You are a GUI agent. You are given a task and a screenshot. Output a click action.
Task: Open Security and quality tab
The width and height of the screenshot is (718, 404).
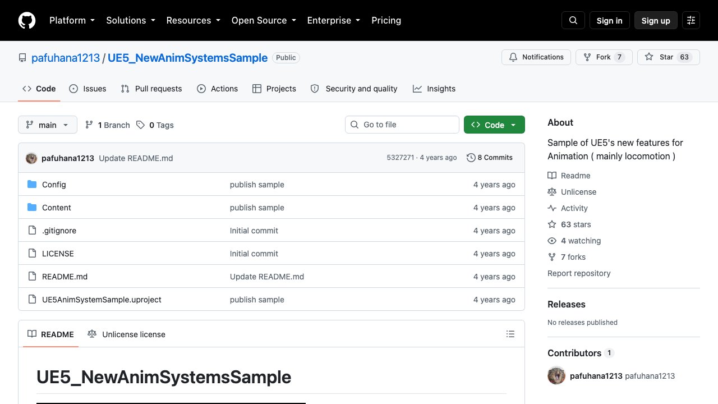click(354, 89)
